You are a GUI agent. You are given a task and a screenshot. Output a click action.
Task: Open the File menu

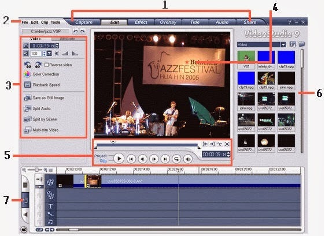tap(25, 22)
